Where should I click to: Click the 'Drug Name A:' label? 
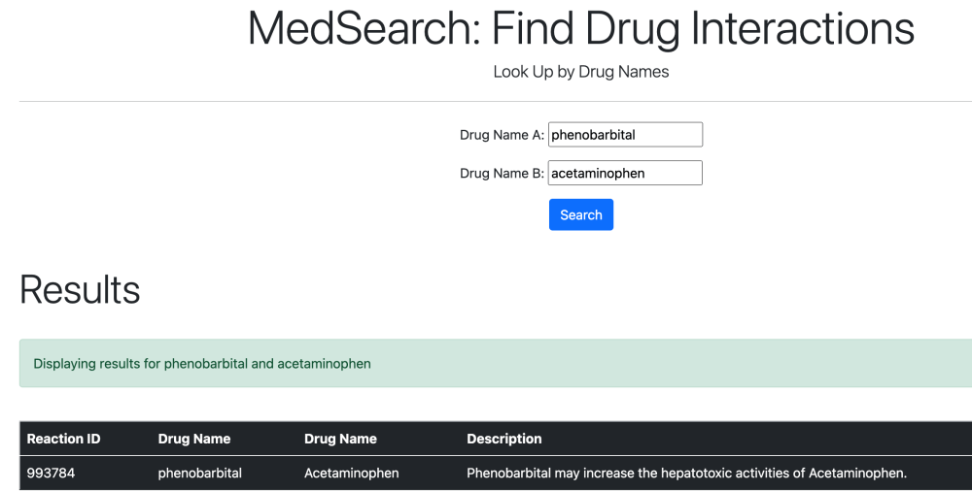[502, 135]
